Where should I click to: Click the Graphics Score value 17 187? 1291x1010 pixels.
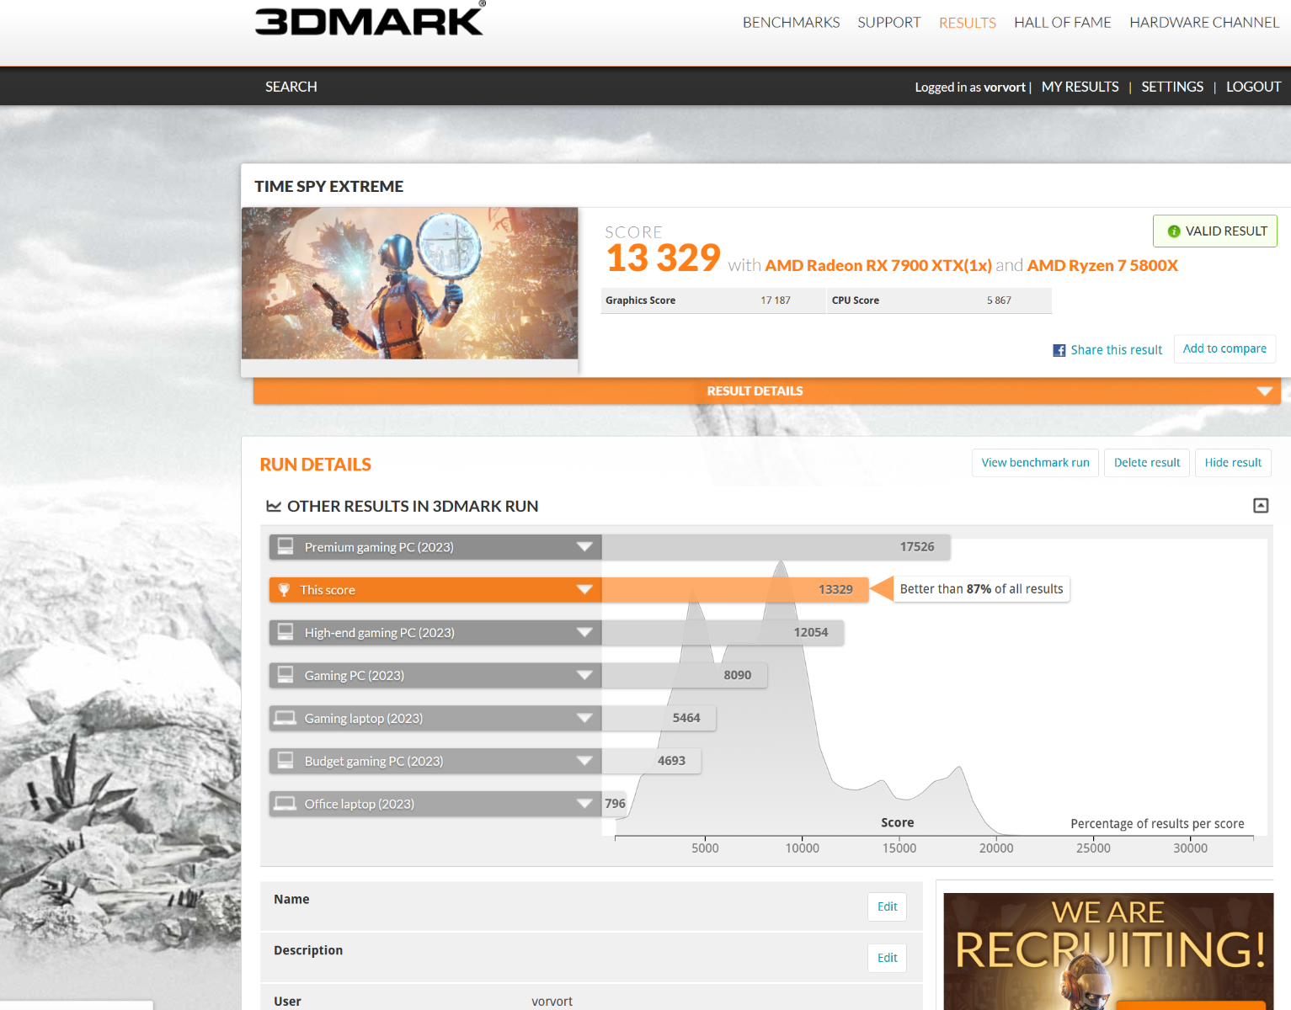point(776,300)
